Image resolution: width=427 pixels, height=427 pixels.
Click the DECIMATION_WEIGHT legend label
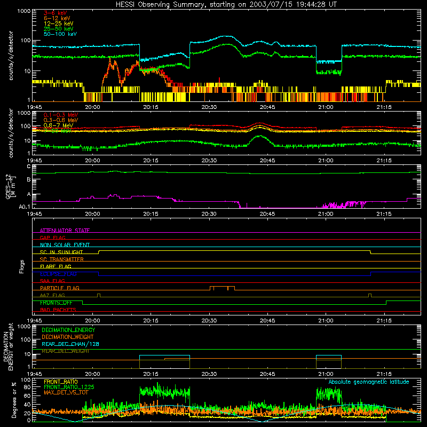[68, 337]
